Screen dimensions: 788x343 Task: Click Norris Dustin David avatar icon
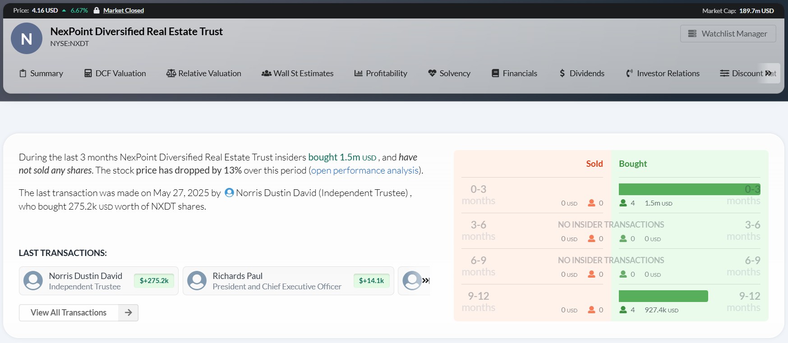point(33,280)
